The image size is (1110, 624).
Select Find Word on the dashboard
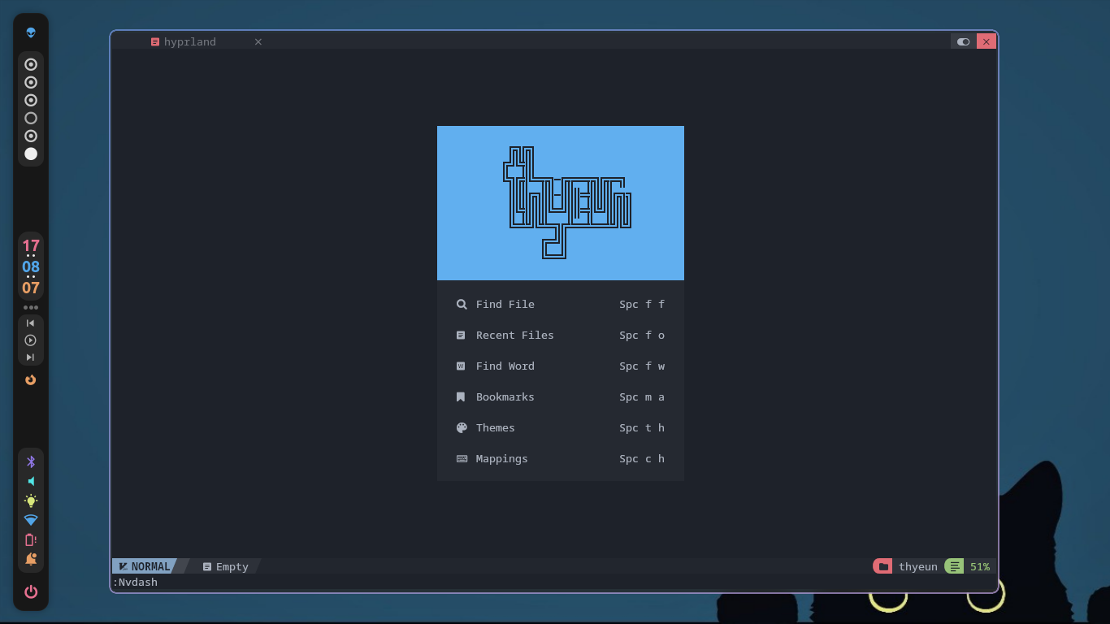pyautogui.click(x=561, y=366)
